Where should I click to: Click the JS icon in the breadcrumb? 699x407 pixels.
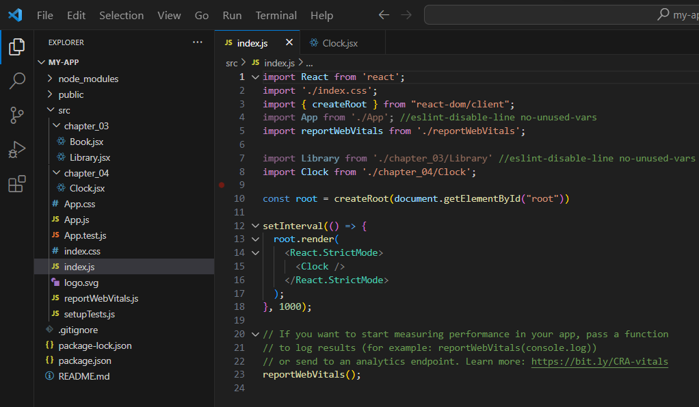pos(255,63)
